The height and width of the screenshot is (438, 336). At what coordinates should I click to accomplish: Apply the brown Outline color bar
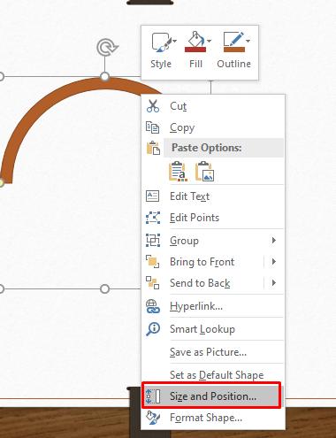point(234,50)
